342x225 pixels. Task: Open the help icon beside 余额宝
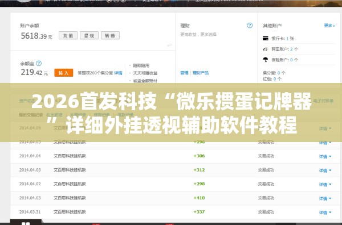(39, 64)
